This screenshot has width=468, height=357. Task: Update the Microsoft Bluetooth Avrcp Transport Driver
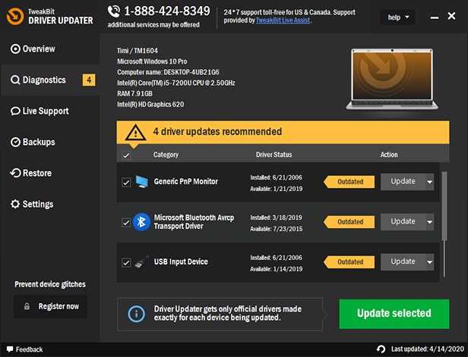tap(403, 222)
